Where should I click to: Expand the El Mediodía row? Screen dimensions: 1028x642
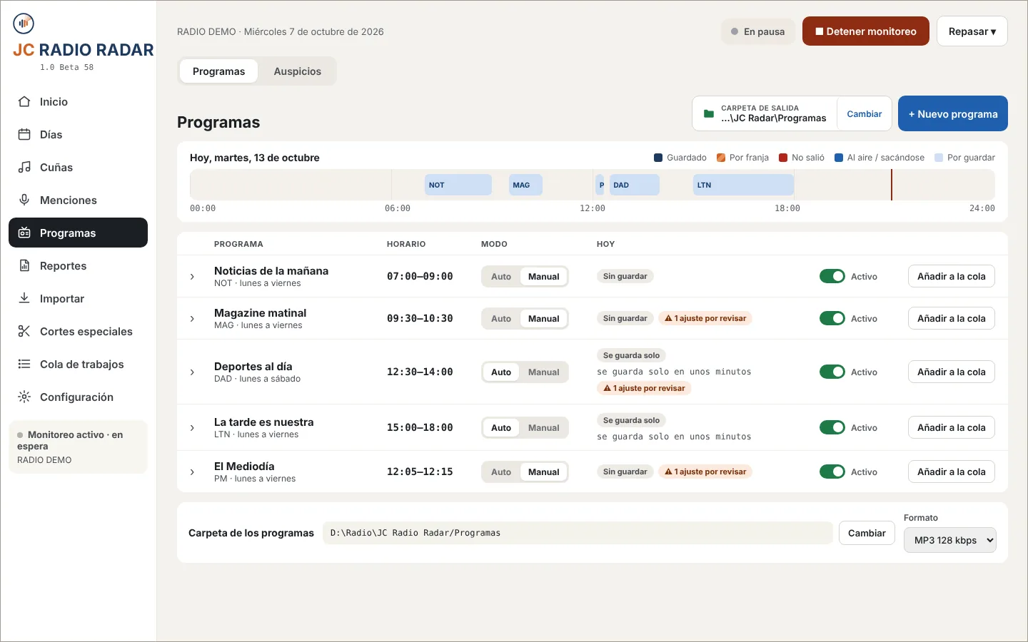coord(192,472)
